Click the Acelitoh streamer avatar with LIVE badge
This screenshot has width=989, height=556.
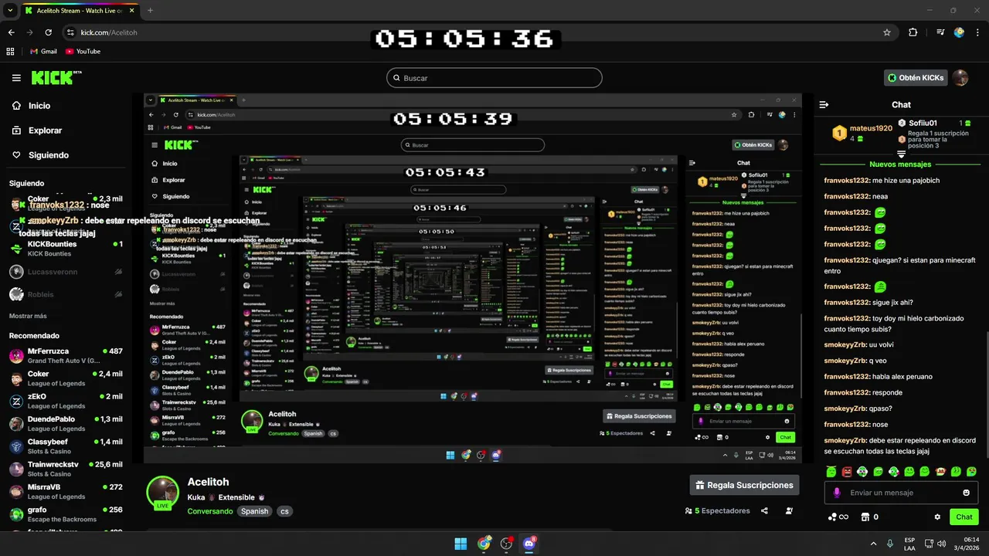coord(163,493)
